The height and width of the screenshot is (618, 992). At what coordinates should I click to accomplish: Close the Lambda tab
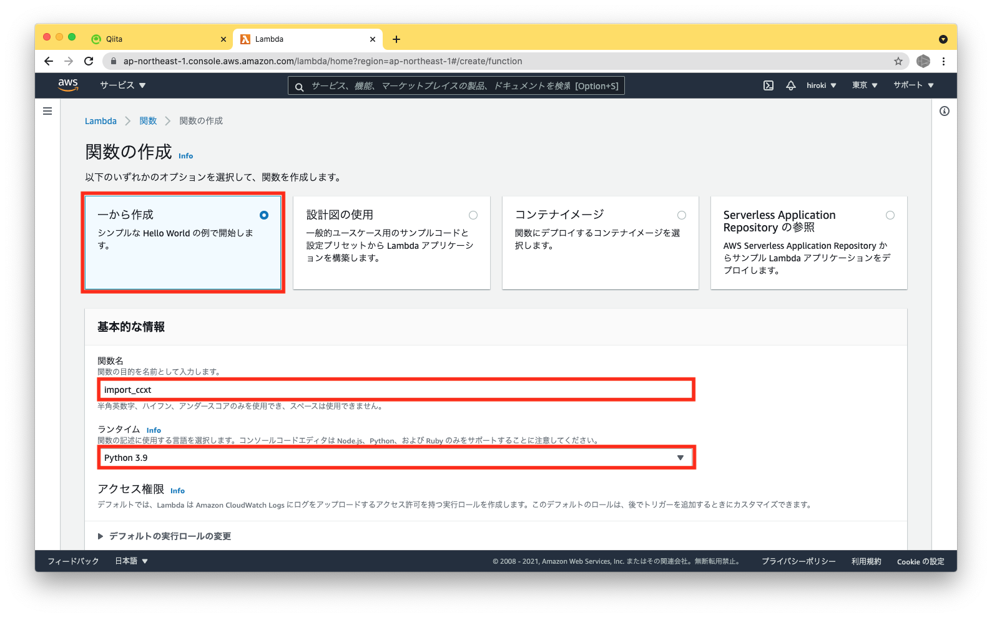pyautogui.click(x=373, y=39)
